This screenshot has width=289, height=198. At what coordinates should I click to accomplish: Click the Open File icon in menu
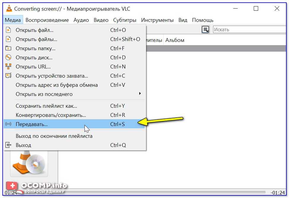point(8,30)
